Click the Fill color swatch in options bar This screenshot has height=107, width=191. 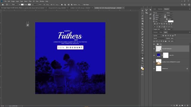22,5
